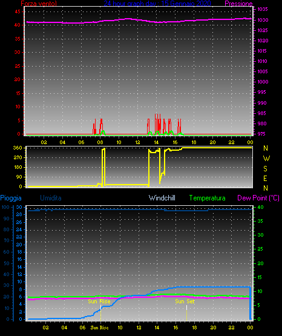The width and height of the screenshot is (282, 336).
Task: Click the W compass letter on wind-direction scale
Action: click(x=266, y=159)
